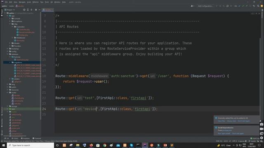Open the Help menu
This screenshot has height=148, width=264.
(64, 2)
